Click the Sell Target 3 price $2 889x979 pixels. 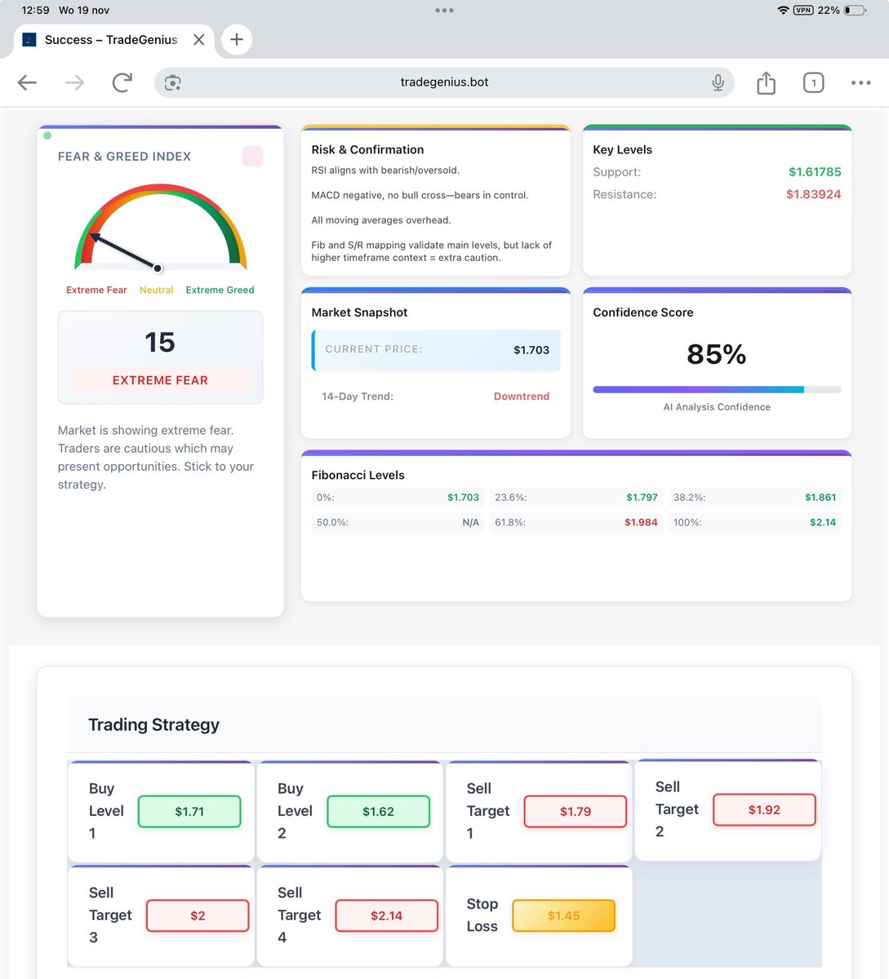[x=198, y=915]
